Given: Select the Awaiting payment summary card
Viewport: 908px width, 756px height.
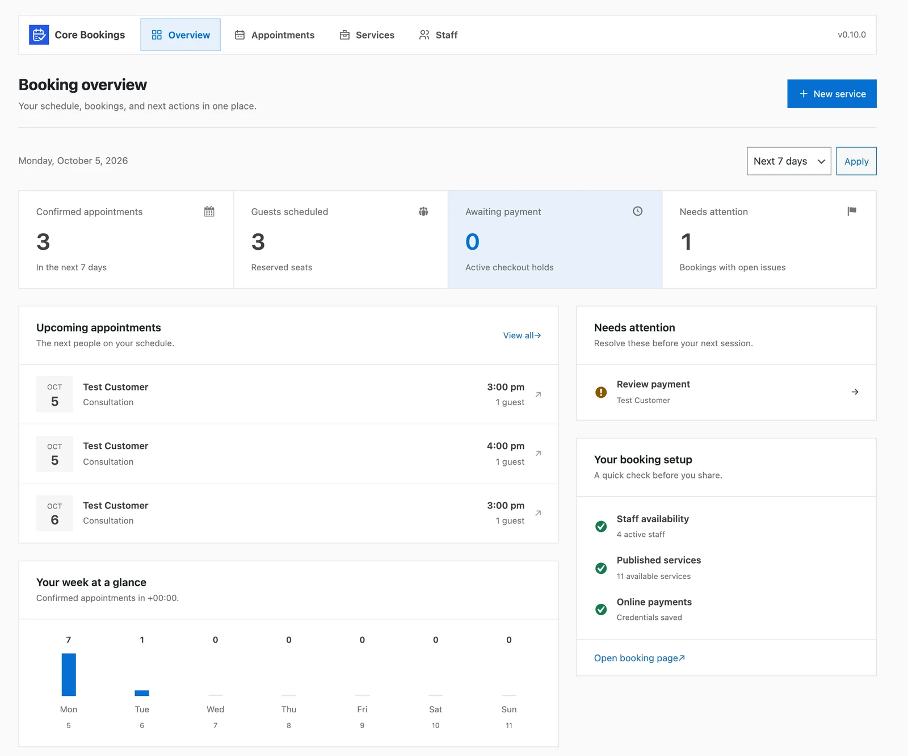Looking at the screenshot, I should pos(555,240).
